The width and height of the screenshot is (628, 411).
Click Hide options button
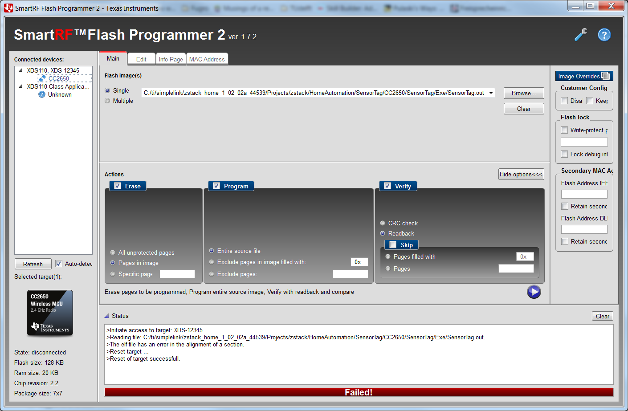pos(521,174)
